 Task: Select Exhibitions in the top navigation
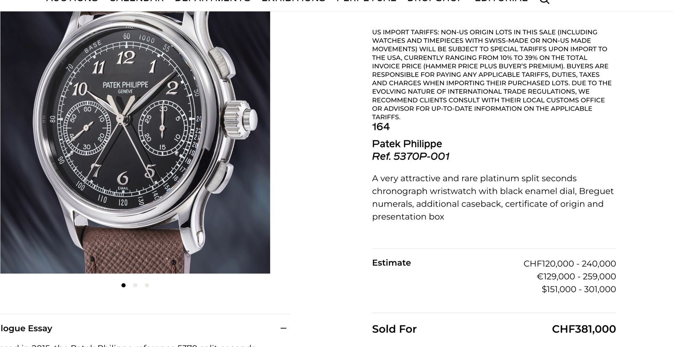pyautogui.click(x=293, y=1)
